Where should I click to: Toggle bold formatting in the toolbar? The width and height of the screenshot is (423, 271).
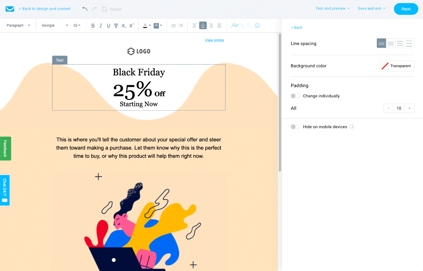point(93,26)
